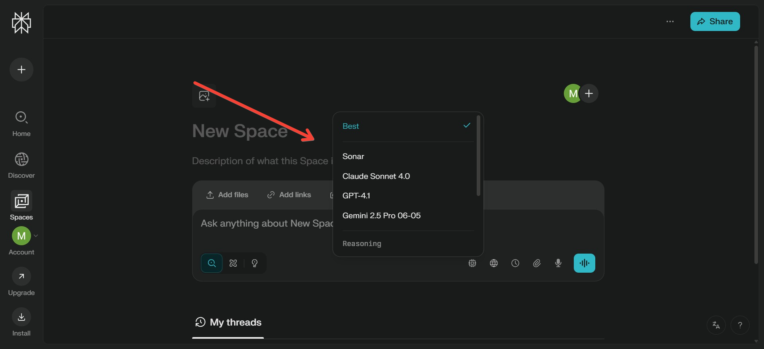This screenshot has width=764, height=349.
Task: Start voice mode with the waveform button
Action: [x=585, y=263]
